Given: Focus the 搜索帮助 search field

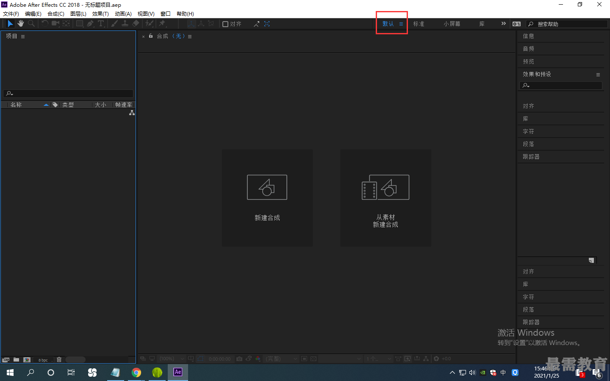Looking at the screenshot, I should click(567, 24).
